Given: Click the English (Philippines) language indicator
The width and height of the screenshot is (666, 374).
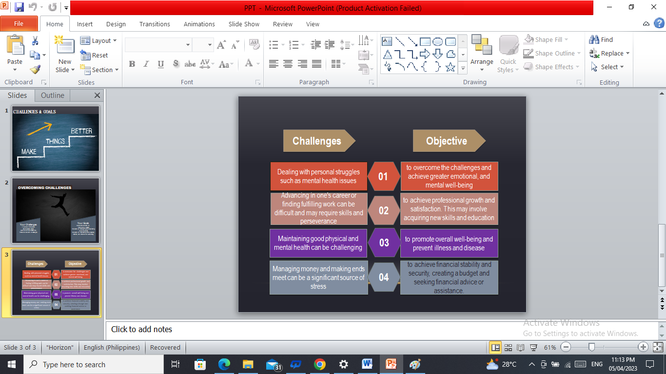Looking at the screenshot, I should click(x=112, y=347).
